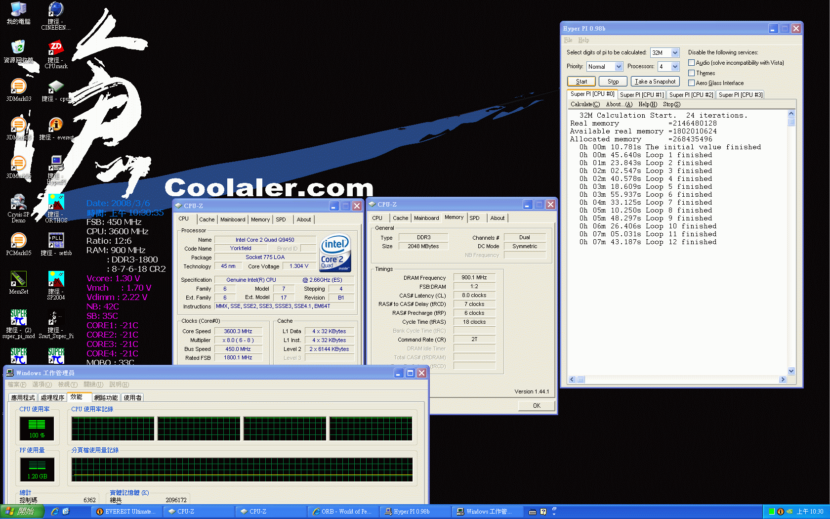This screenshot has height=519, width=830.
Task: Select Super PI [CPU #1] tab
Action: [x=641, y=94]
